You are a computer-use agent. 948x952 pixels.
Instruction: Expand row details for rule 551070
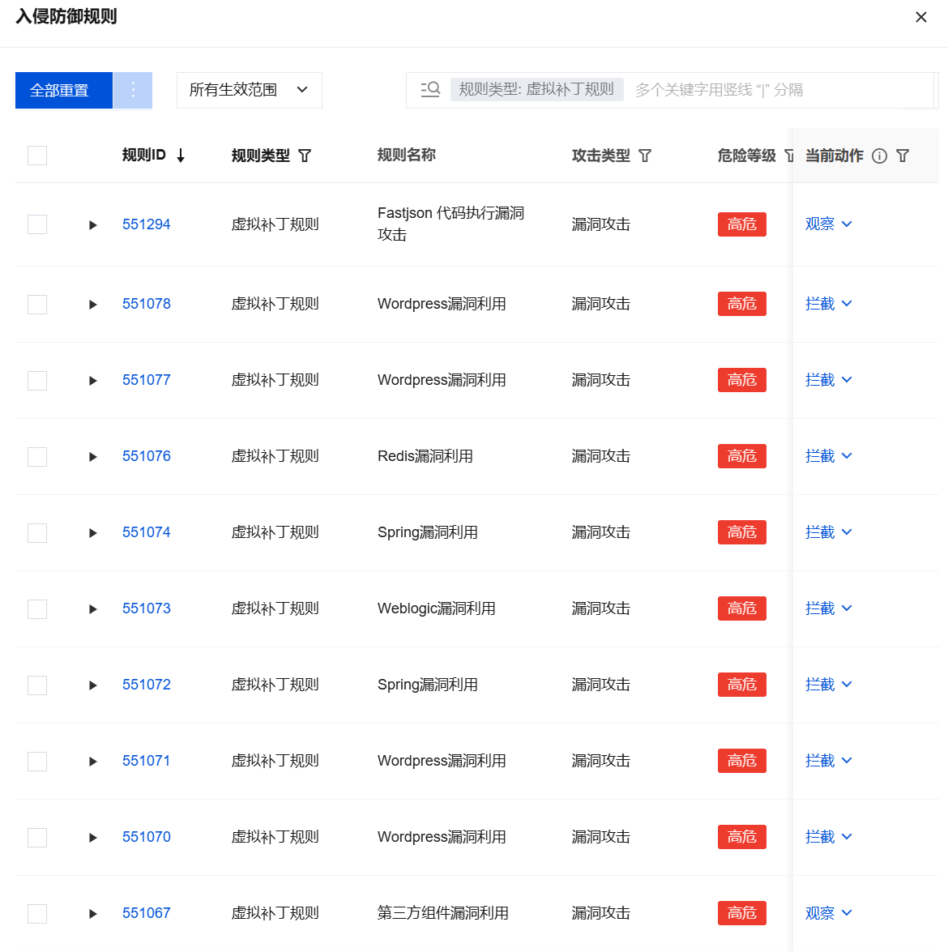[x=92, y=838]
